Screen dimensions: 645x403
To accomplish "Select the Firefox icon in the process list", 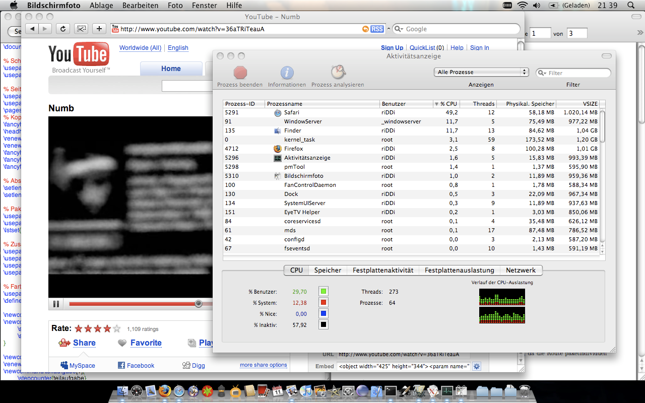I will click(x=277, y=149).
